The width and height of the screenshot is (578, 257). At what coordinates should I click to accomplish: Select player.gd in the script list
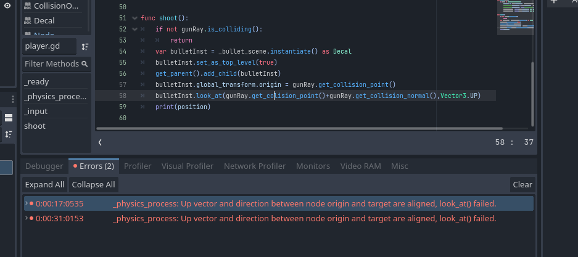tap(49, 46)
